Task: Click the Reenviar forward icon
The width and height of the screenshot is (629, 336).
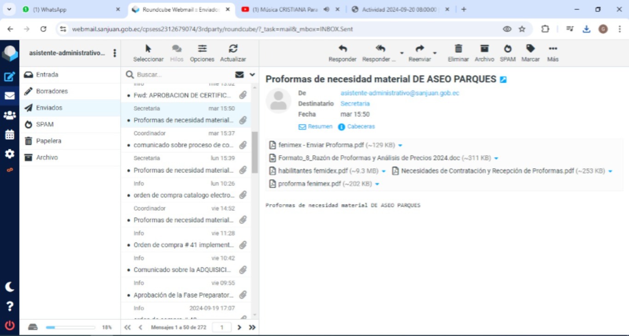Action: click(419, 49)
